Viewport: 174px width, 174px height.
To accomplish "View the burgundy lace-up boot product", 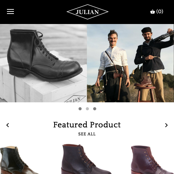I will click(x=152, y=160).
